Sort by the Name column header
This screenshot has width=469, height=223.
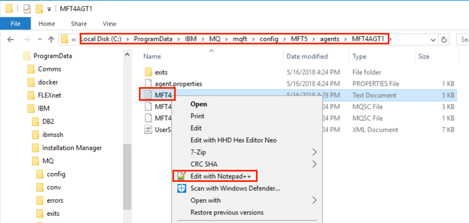click(x=152, y=56)
